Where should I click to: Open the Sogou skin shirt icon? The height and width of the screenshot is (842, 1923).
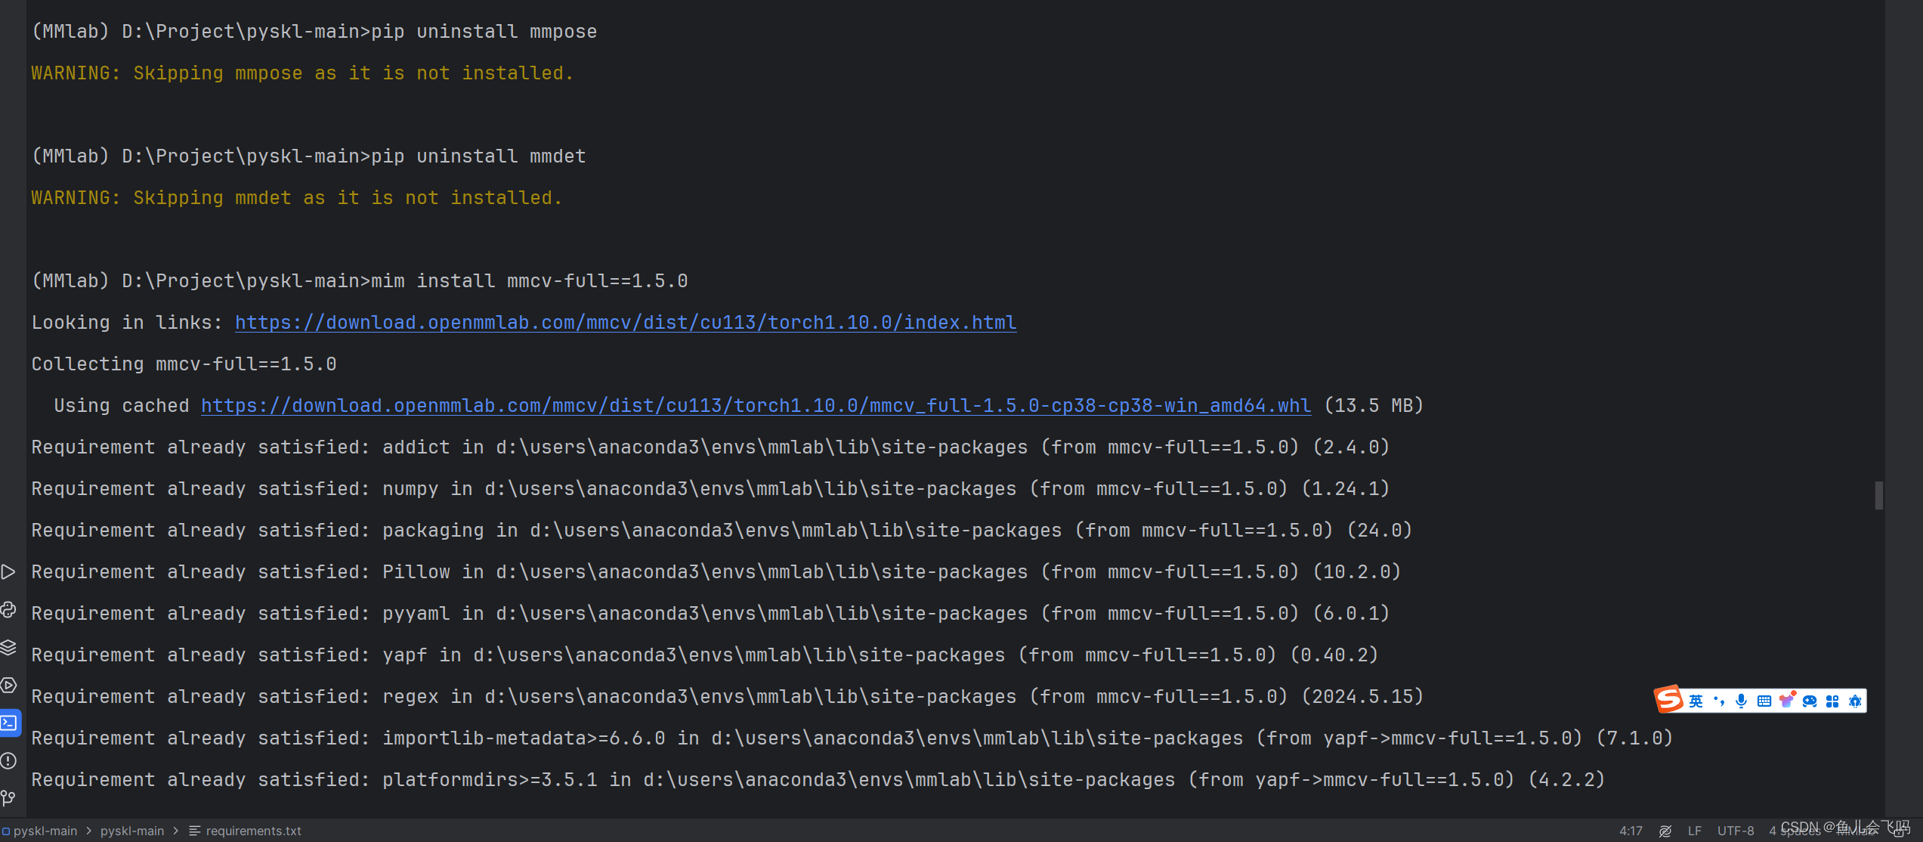point(1786,701)
